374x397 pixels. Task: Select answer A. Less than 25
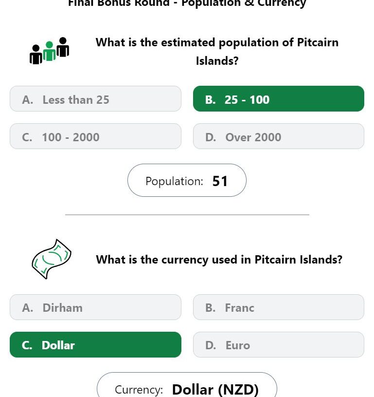click(x=95, y=99)
